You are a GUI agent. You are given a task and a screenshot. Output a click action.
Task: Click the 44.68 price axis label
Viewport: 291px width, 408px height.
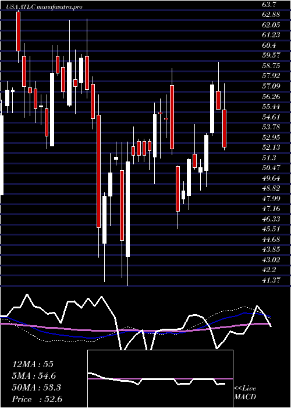coord(271,239)
